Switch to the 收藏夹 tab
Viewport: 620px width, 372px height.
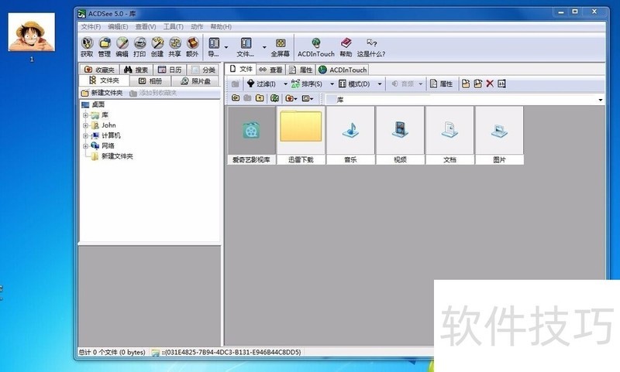click(99, 70)
